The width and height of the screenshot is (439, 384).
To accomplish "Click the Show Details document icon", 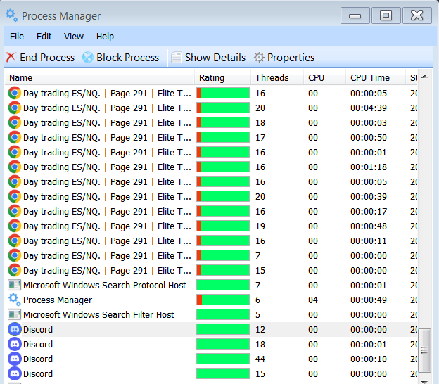I will (x=177, y=58).
